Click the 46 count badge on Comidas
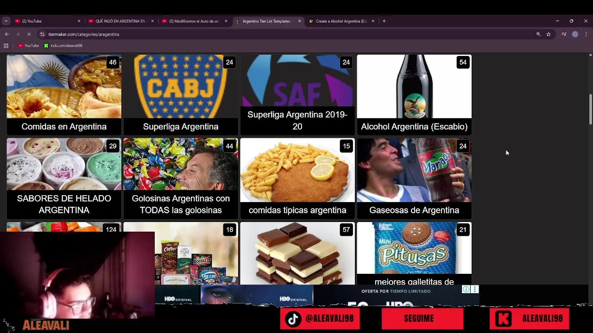The image size is (593, 333). point(113,62)
